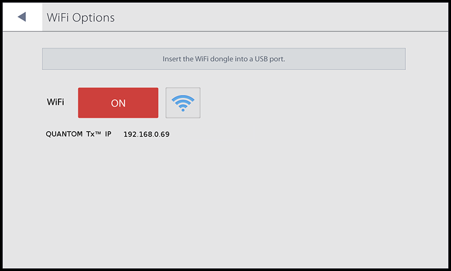Tap the blue wireless signal icon
This screenshot has width=451, height=271.
[183, 103]
